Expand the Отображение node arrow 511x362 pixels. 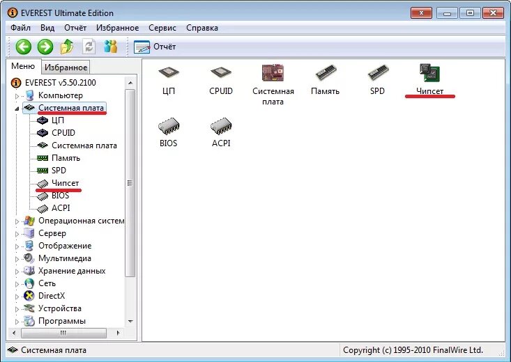click(17, 246)
